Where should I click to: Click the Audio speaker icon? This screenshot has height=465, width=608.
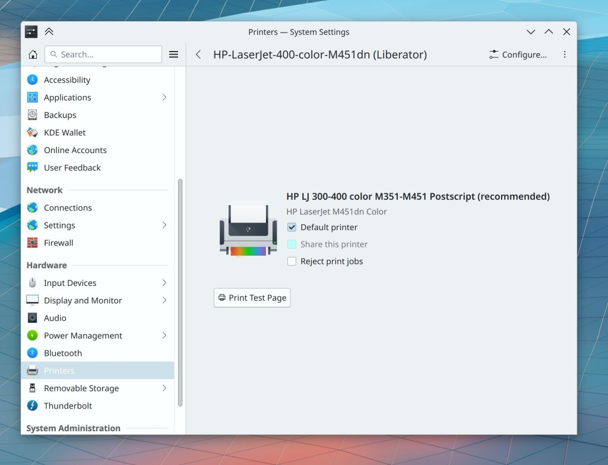pos(33,319)
